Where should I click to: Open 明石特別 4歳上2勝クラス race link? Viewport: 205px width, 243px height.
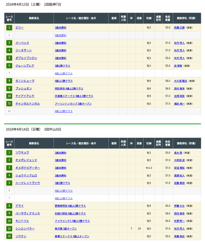[x=69, y=89]
